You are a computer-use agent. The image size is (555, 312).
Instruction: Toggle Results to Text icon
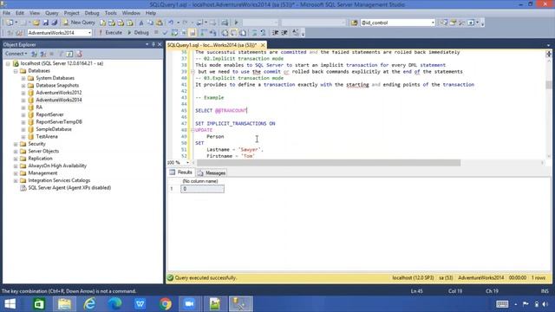(x=225, y=33)
